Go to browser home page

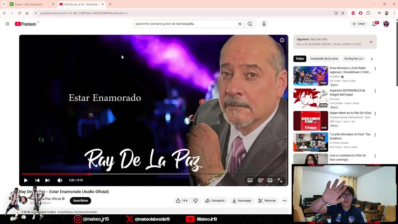click(x=27, y=13)
